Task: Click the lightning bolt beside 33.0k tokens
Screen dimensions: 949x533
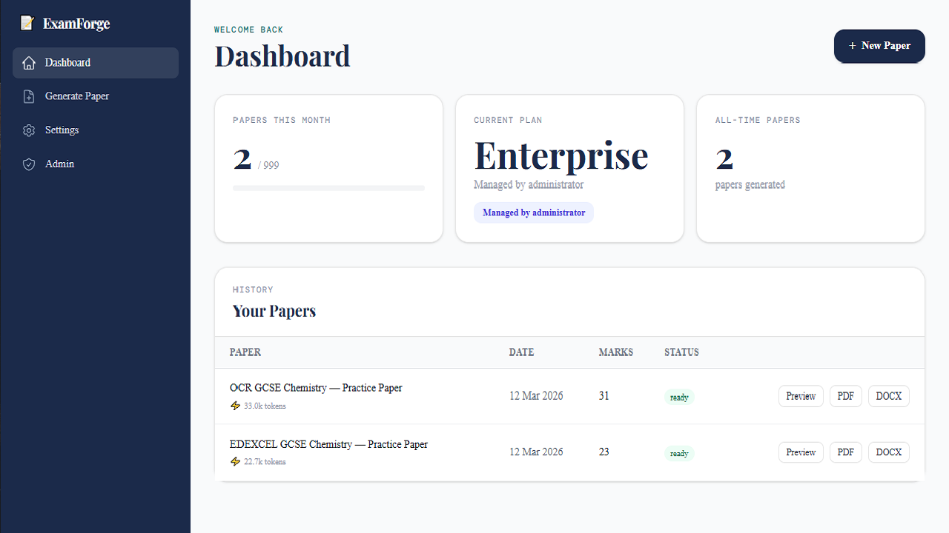Action: pos(236,406)
